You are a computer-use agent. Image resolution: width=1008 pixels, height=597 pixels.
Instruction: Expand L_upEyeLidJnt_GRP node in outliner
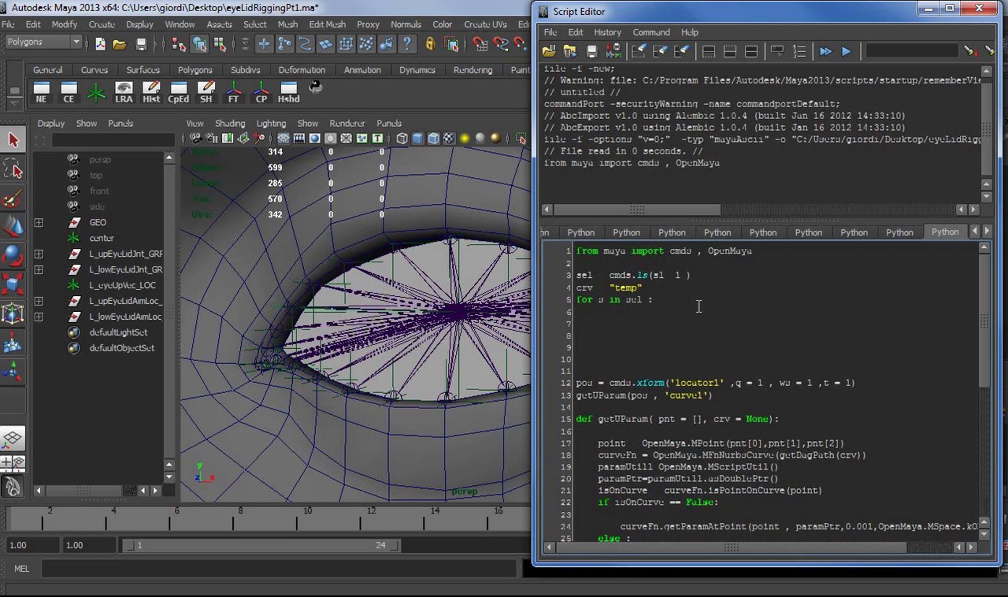(39, 254)
